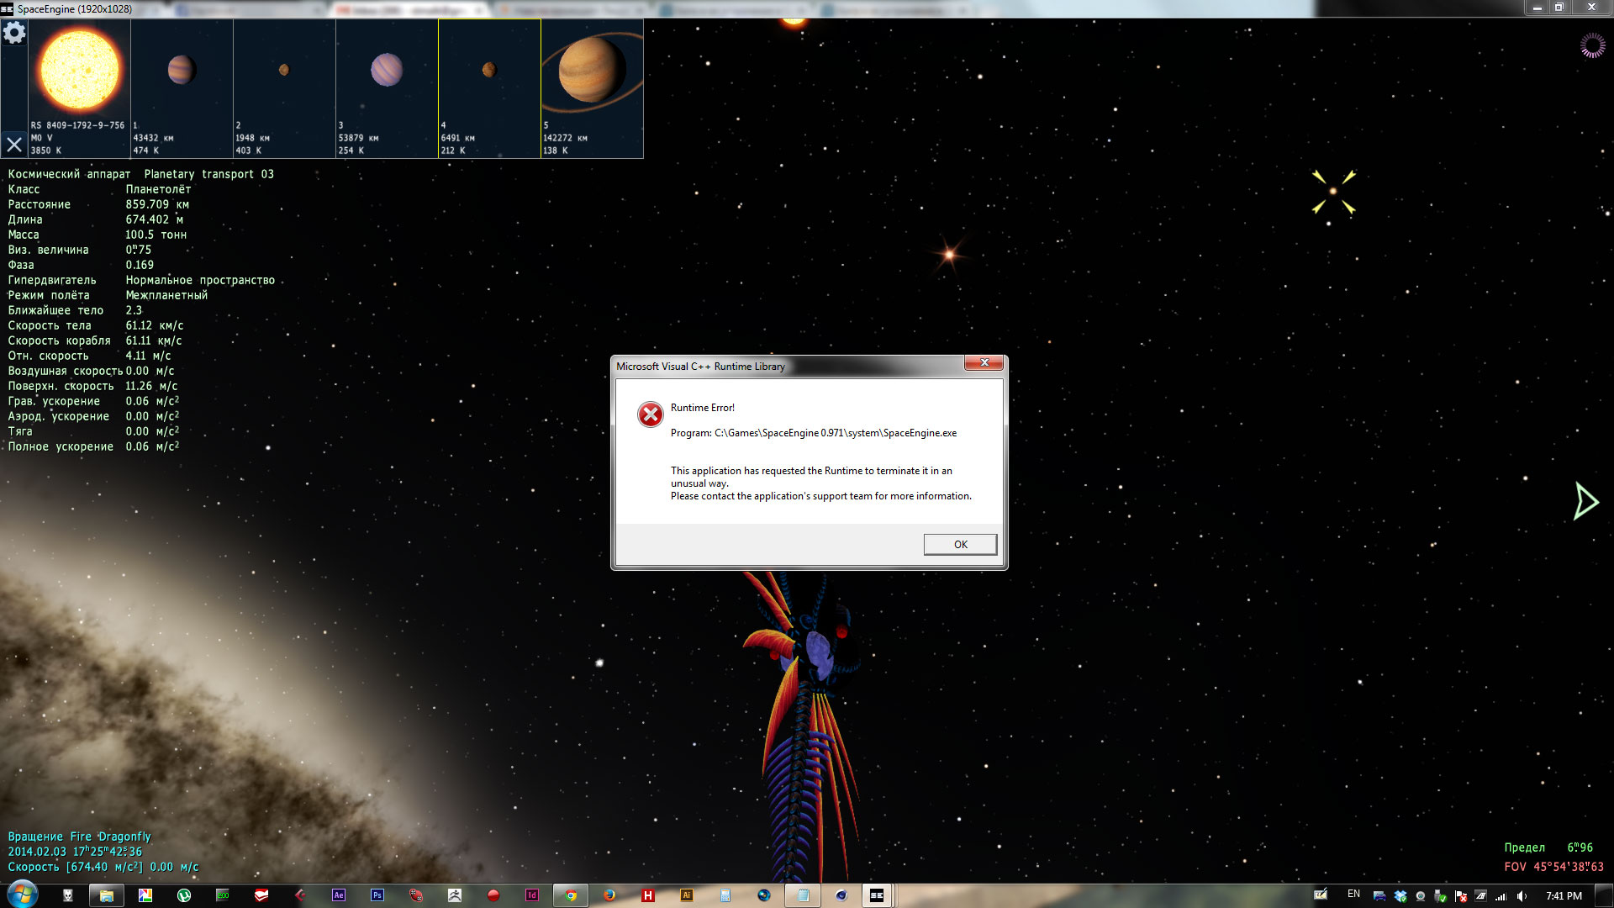Close the solar system browser with X icon
Viewport: 1614px width, 908px height.
tap(14, 145)
